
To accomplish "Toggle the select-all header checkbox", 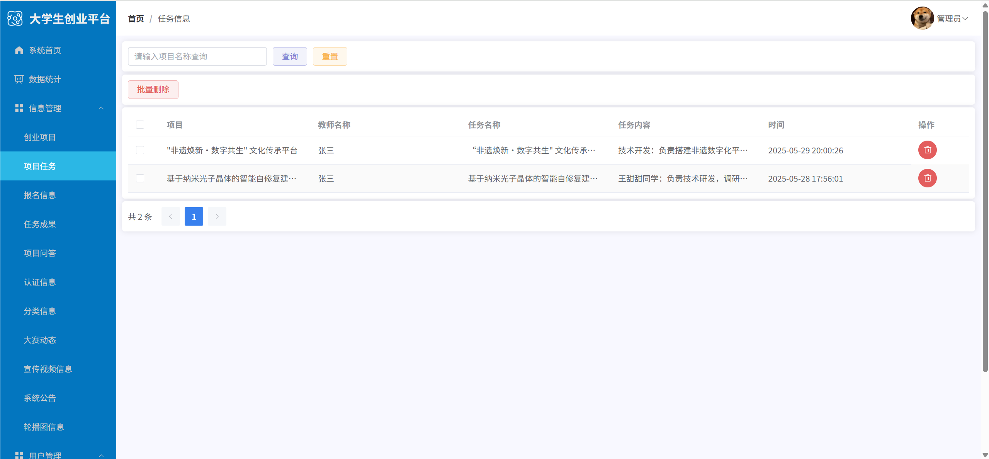I will tap(140, 124).
